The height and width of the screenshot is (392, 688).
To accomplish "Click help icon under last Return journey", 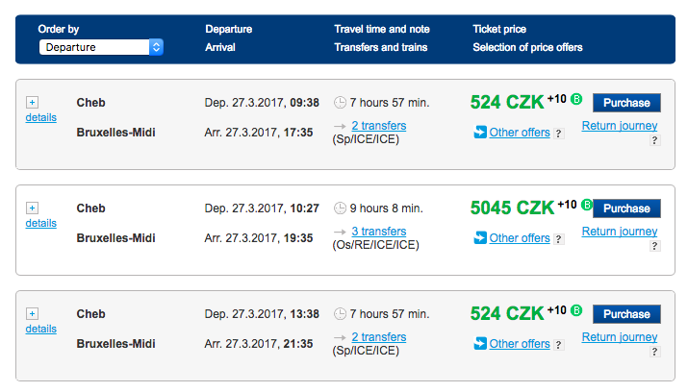I will pyautogui.click(x=654, y=352).
